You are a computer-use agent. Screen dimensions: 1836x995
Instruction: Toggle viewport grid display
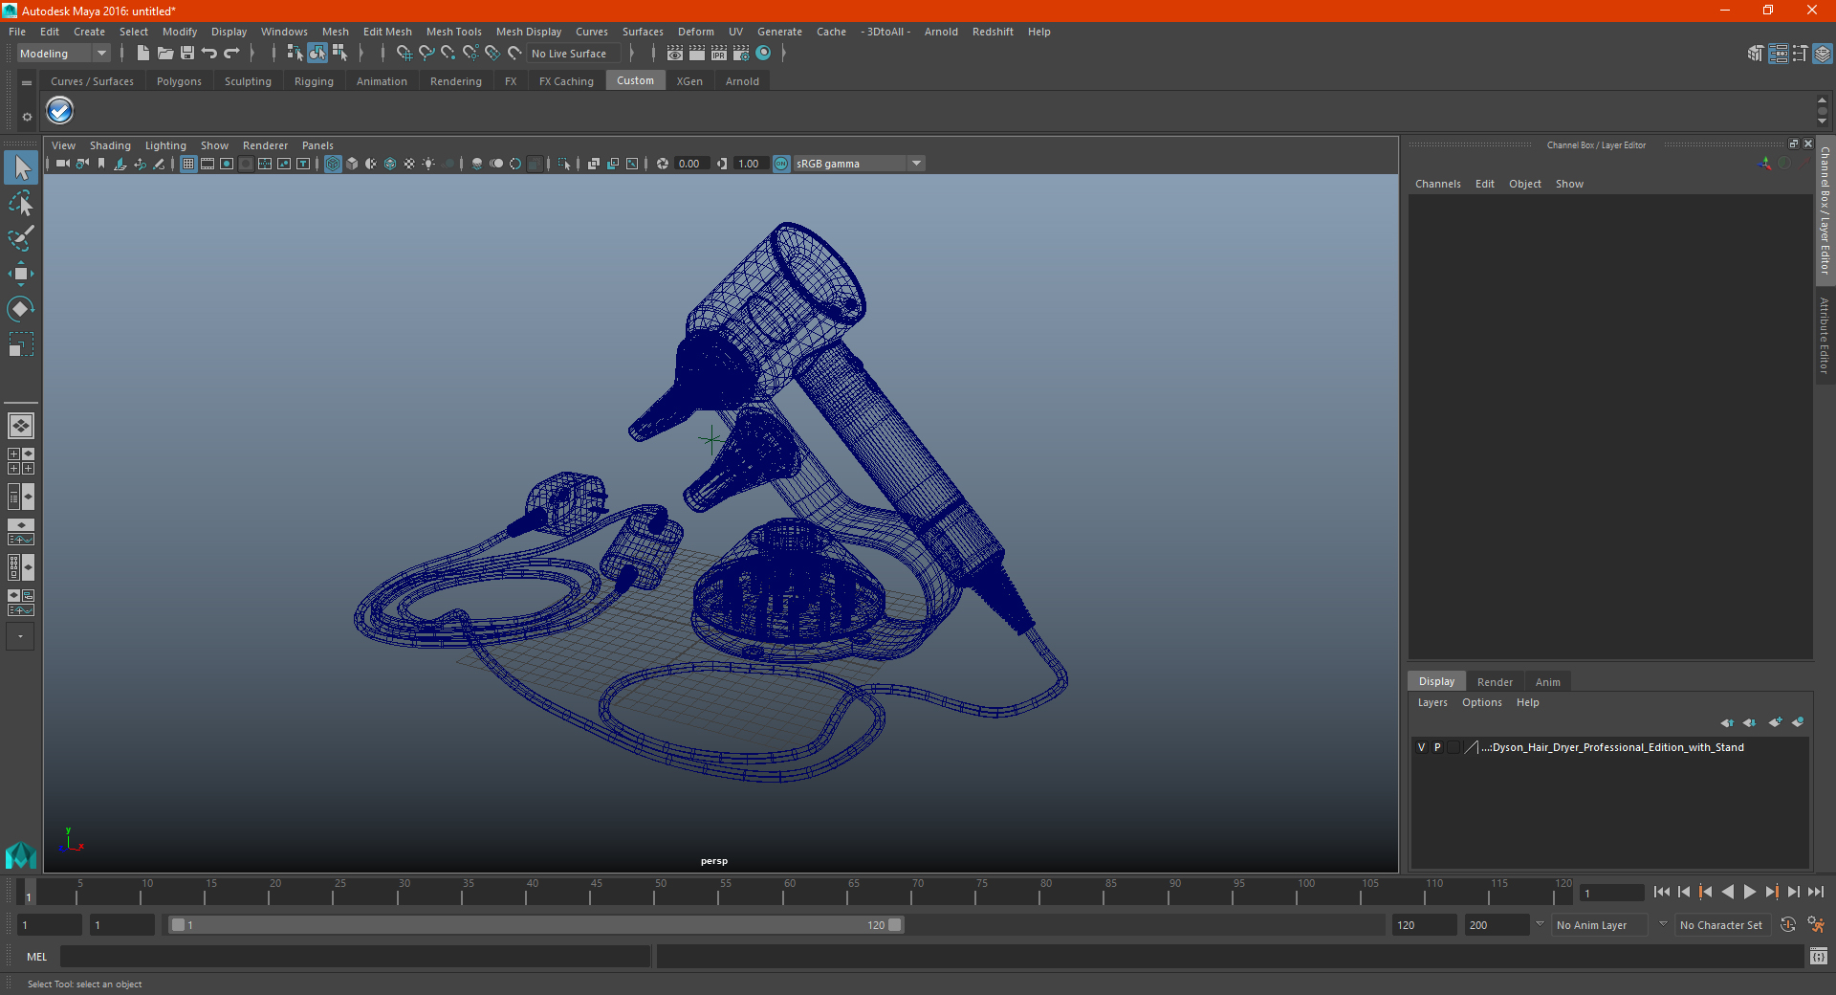188,164
